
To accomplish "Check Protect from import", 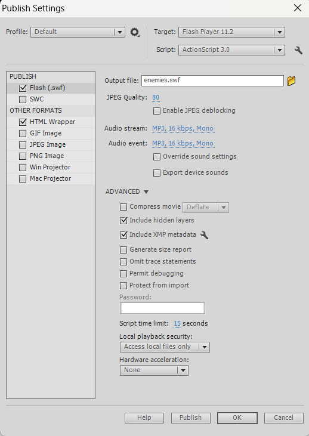I will [123, 286].
